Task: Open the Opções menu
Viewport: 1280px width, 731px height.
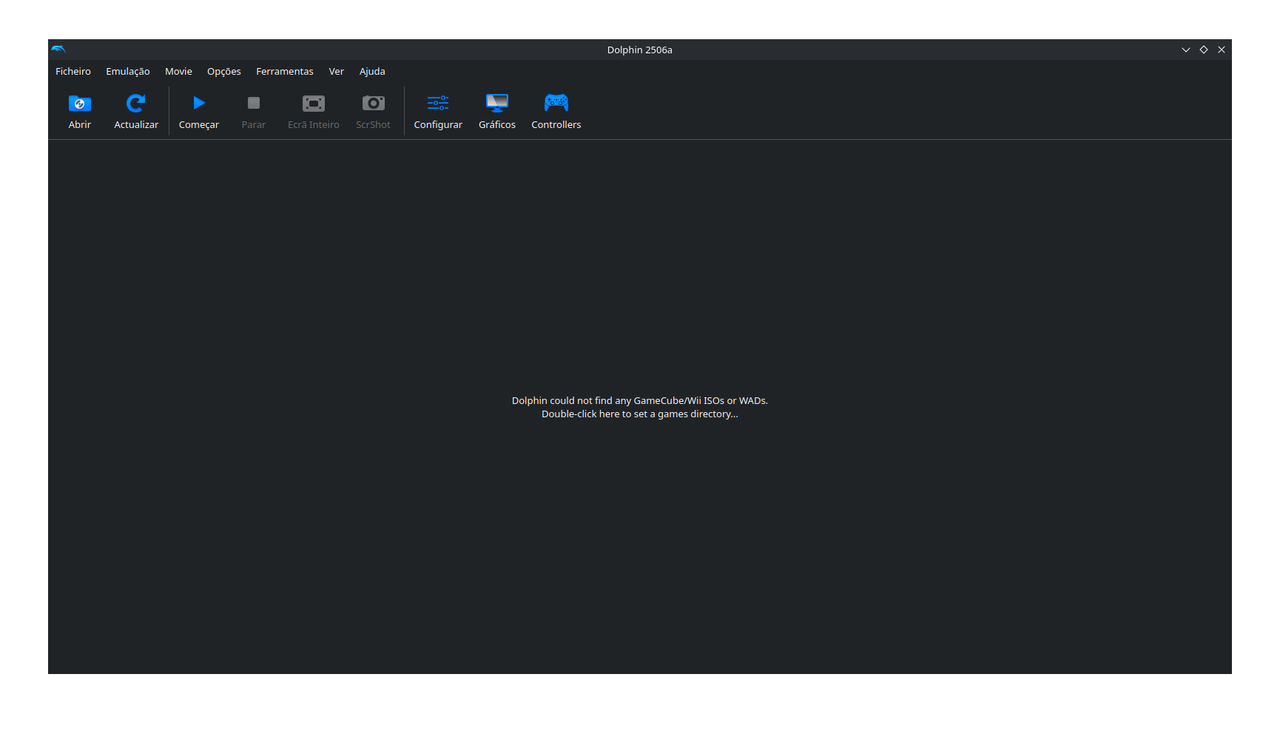Action: [x=223, y=71]
